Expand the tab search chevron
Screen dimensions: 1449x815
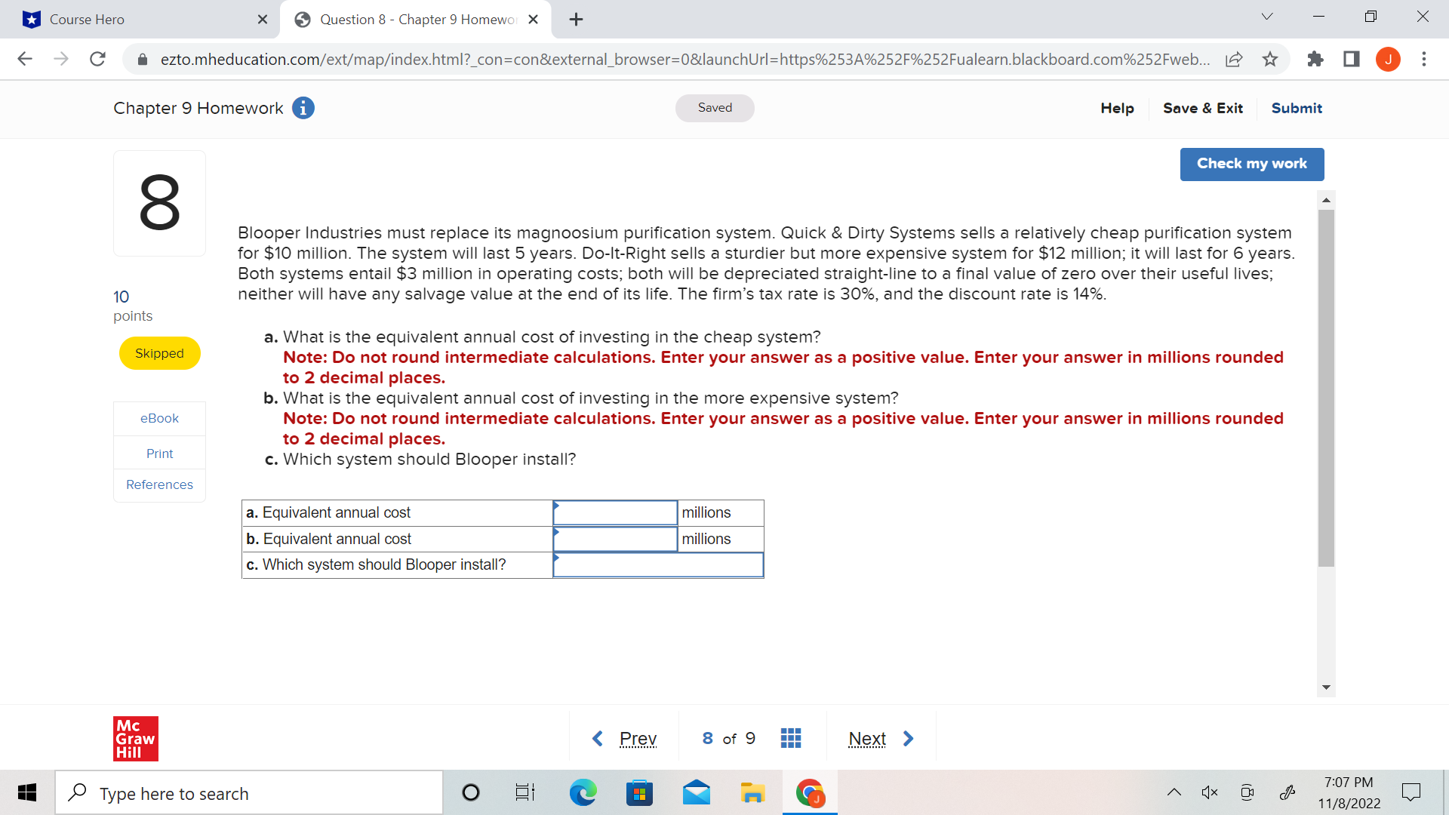tap(1267, 17)
